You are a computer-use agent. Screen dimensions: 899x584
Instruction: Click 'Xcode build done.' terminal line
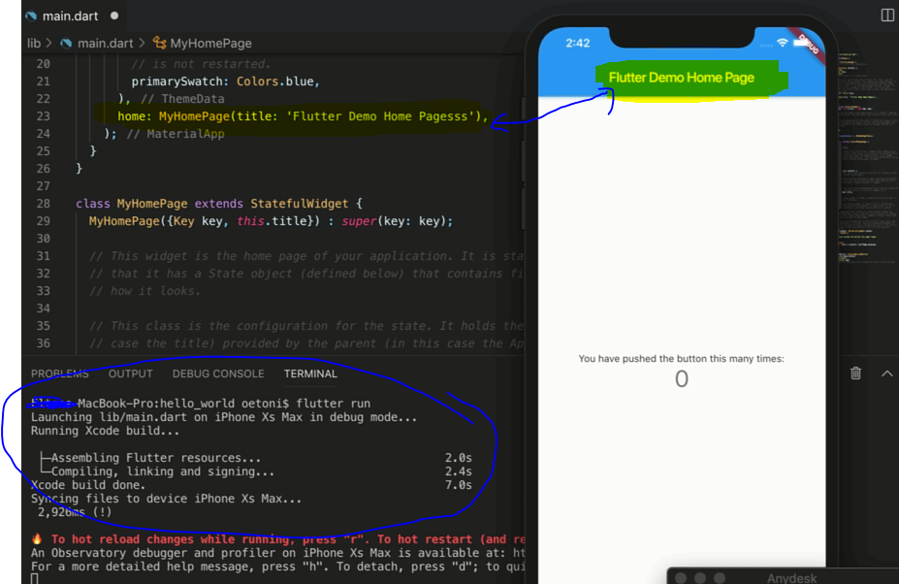[87, 485]
